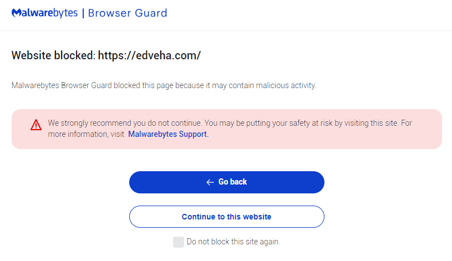Click the Browser Guard header title
The width and height of the screenshot is (452, 261).
click(128, 13)
